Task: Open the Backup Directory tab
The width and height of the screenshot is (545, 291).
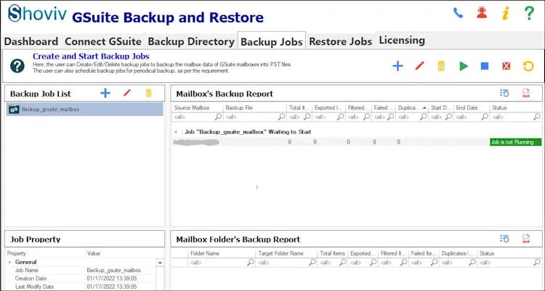Action: coord(191,41)
